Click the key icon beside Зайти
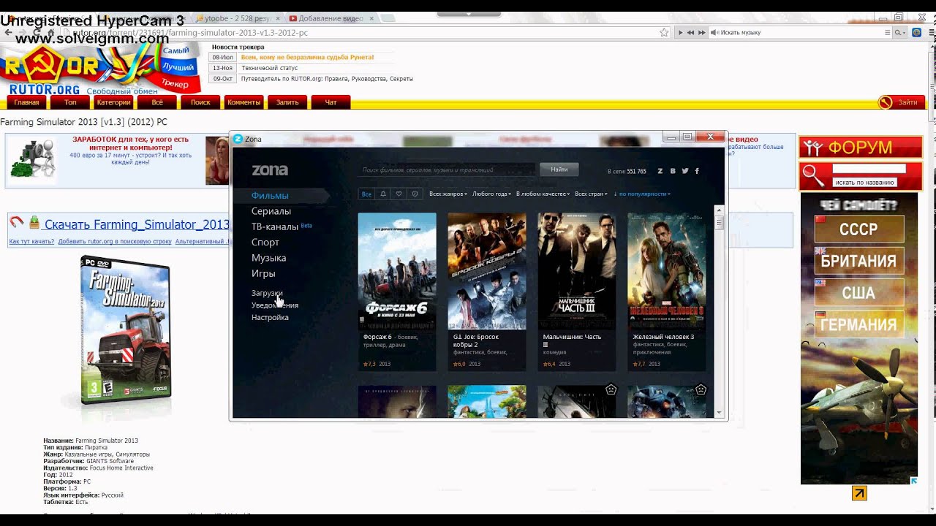The height and width of the screenshot is (526, 936). pyautogui.click(x=886, y=102)
